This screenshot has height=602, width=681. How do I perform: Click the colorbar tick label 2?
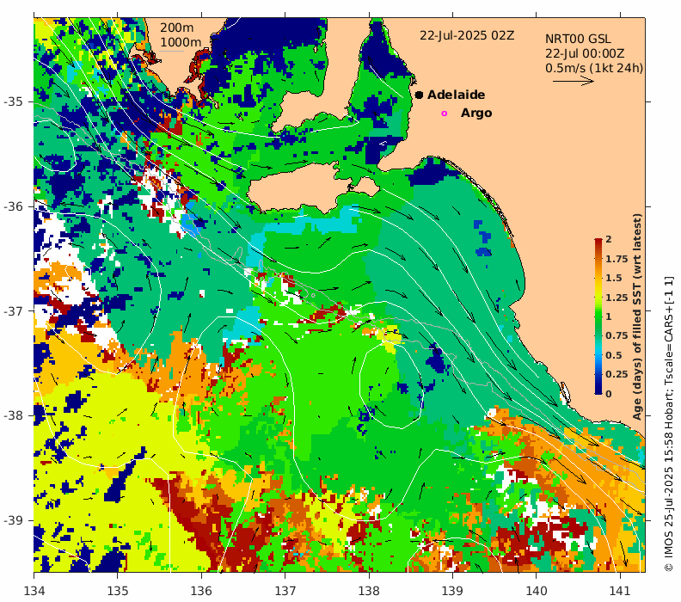[609, 239]
